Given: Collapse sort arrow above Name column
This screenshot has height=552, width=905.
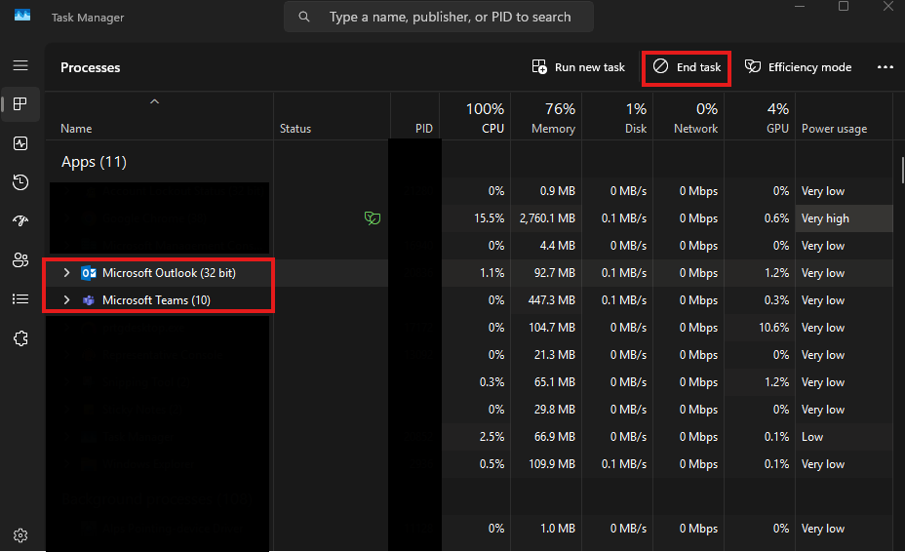Looking at the screenshot, I should pos(154,101).
